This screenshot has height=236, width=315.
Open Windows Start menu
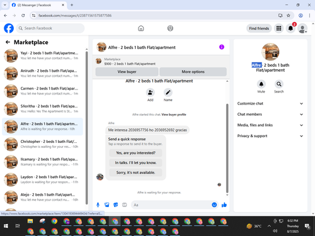point(6,226)
